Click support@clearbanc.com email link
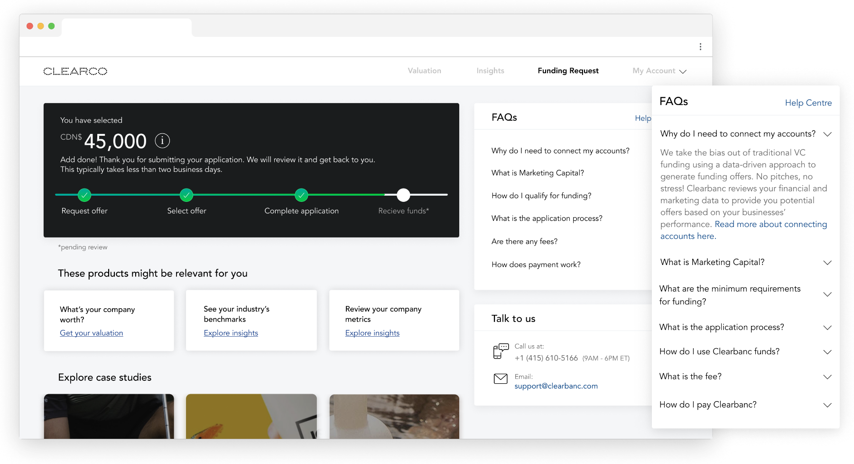The width and height of the screenshot is (854, 464). (x=556, y=386)
